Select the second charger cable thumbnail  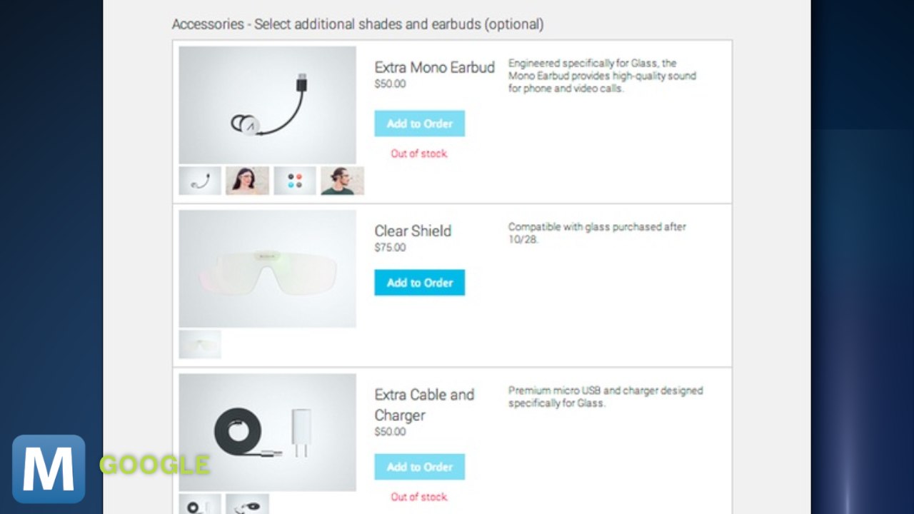(x=248, y=504)
